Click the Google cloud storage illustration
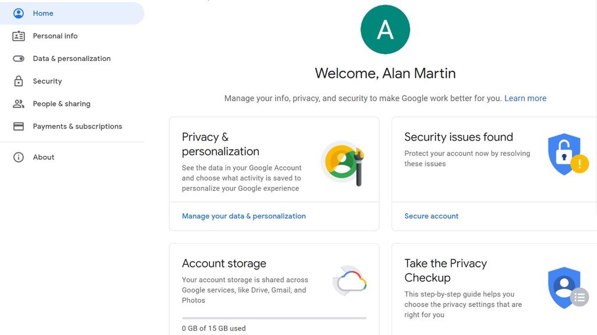 click(349, 281)
